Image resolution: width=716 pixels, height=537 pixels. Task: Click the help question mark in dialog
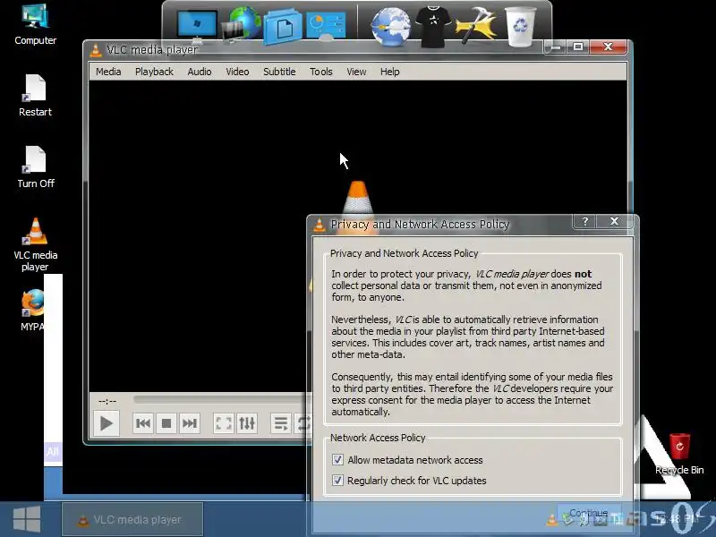click(x=585, y=221)
